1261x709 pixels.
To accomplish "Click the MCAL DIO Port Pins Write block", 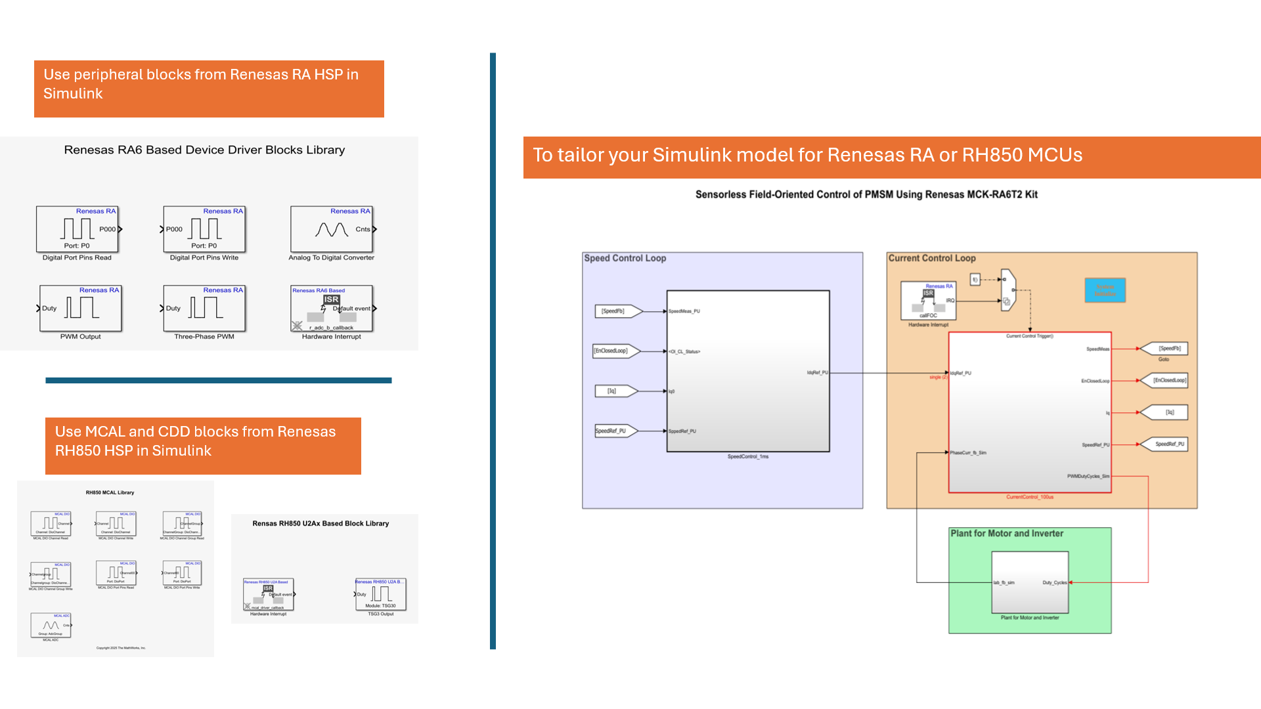I will tap(182, 573).
